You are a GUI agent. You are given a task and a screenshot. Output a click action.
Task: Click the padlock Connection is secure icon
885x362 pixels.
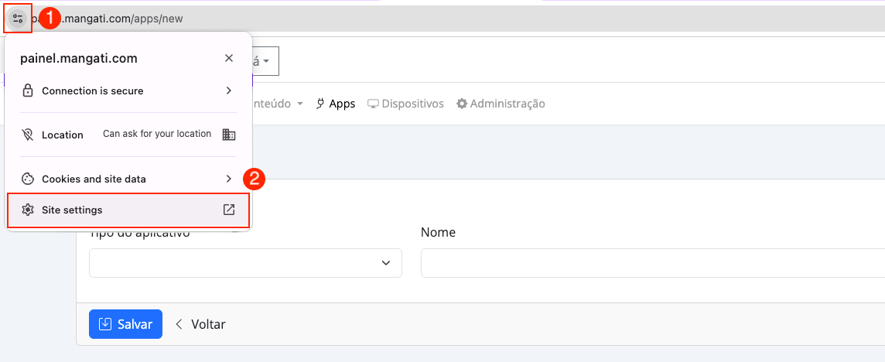(x=28, y=90)
